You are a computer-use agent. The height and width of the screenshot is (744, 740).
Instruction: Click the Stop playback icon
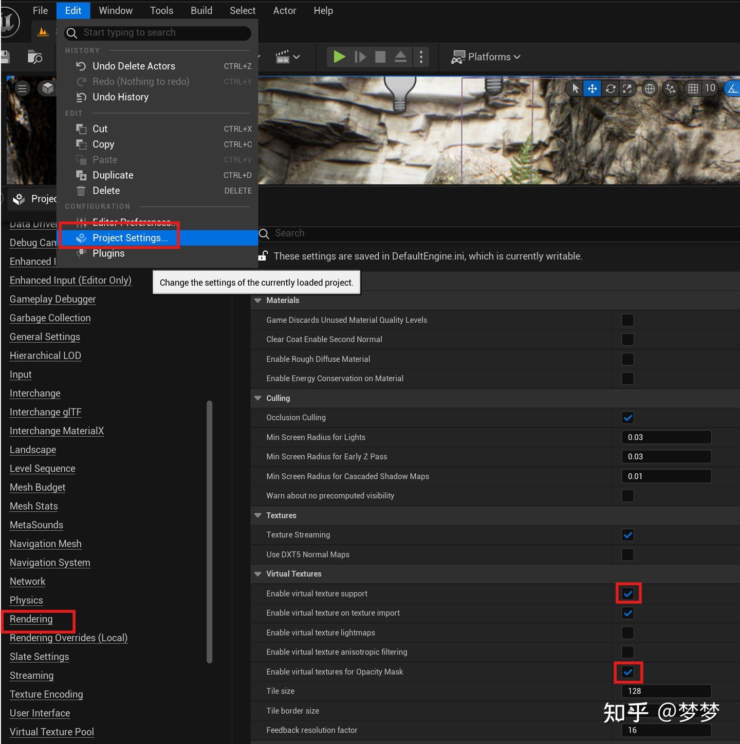[380, 57]
